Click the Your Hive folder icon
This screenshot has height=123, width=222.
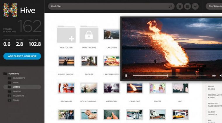tap(5, 74)
